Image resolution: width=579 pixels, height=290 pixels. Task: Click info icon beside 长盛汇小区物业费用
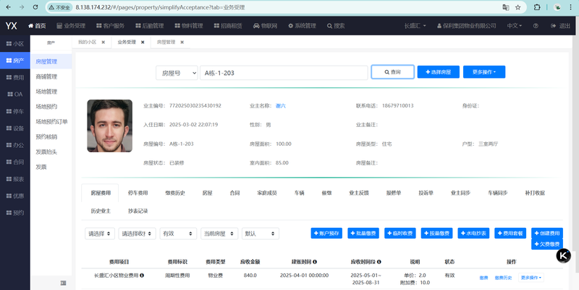tap(142, 276)
